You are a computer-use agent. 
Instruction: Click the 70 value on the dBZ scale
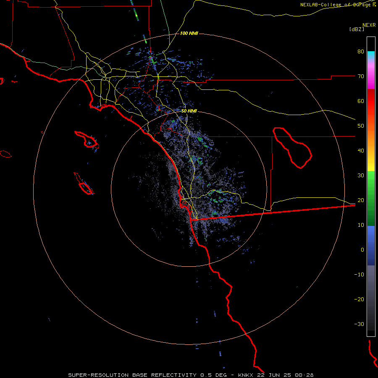point(361,76)
